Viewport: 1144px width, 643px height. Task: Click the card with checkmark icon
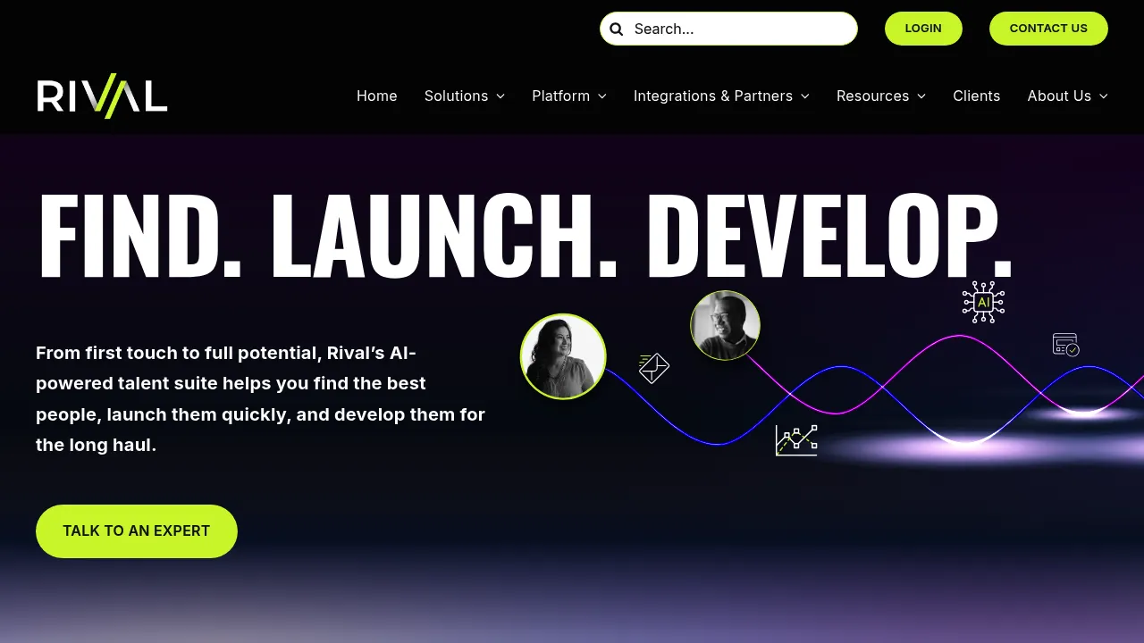1066,345
